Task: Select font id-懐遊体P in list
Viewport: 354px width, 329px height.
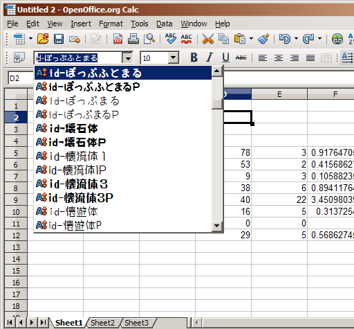Action: (x=123, y=225)
